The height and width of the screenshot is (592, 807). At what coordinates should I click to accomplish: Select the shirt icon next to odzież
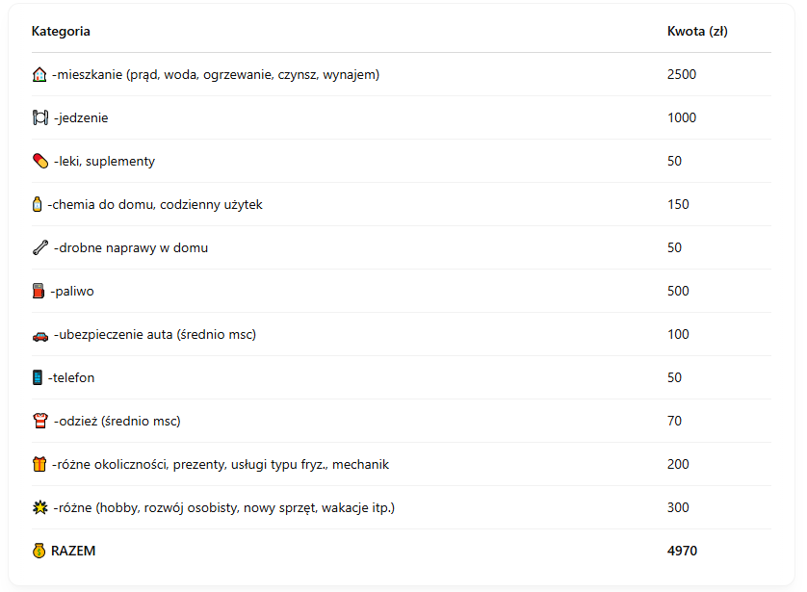click(39, 421)
